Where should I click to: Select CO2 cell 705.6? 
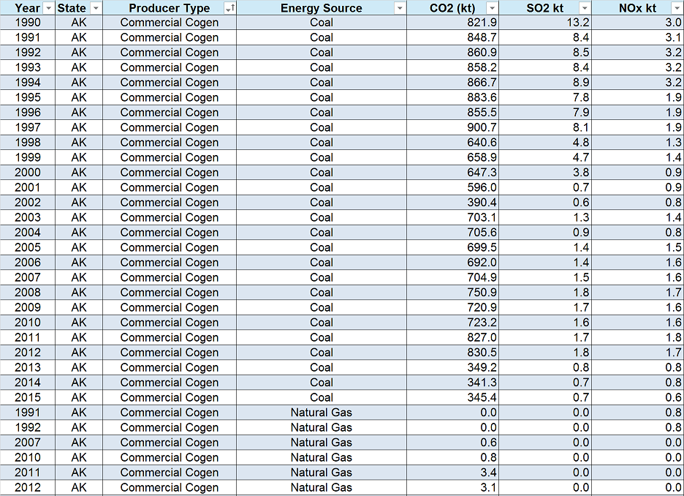453,233
